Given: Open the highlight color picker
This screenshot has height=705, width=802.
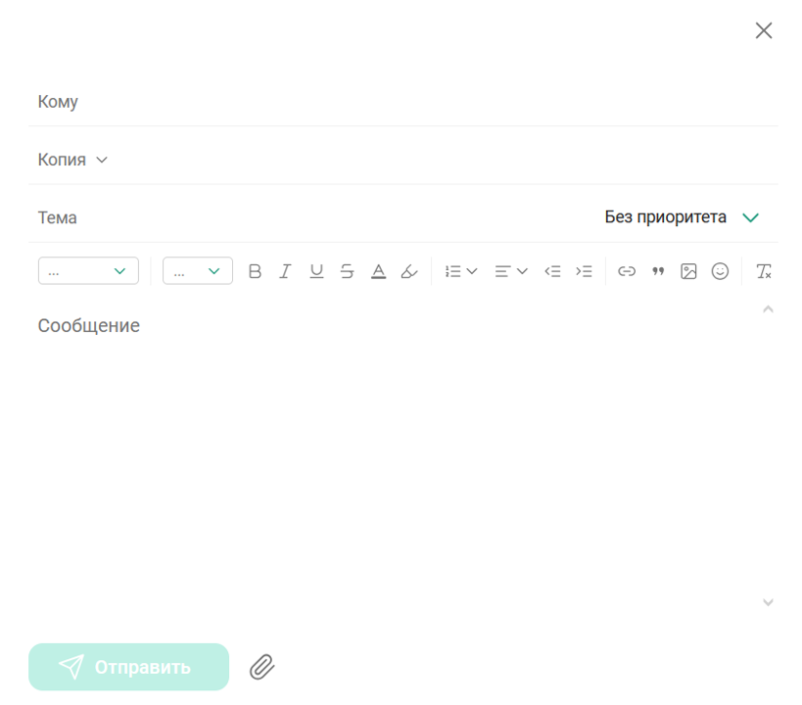Looking at the screenshot, I should click(x=409, y=271).
